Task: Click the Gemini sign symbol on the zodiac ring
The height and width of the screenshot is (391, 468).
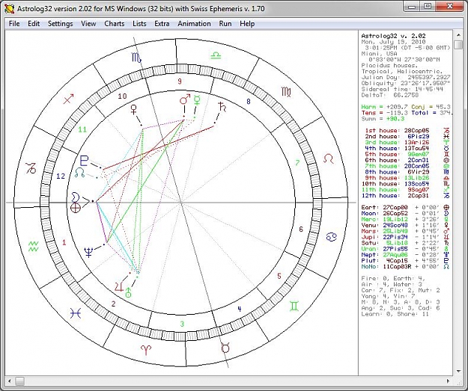Action: (x=294, y=306)
